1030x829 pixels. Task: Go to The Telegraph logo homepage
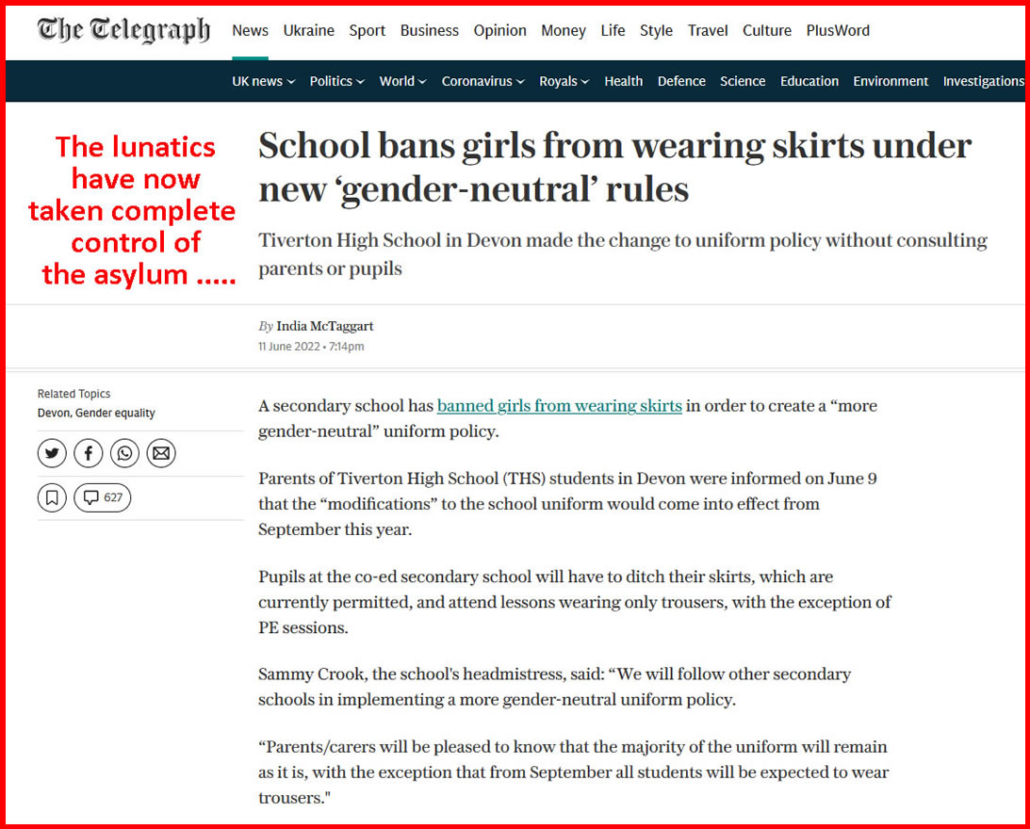pos(123,30)
